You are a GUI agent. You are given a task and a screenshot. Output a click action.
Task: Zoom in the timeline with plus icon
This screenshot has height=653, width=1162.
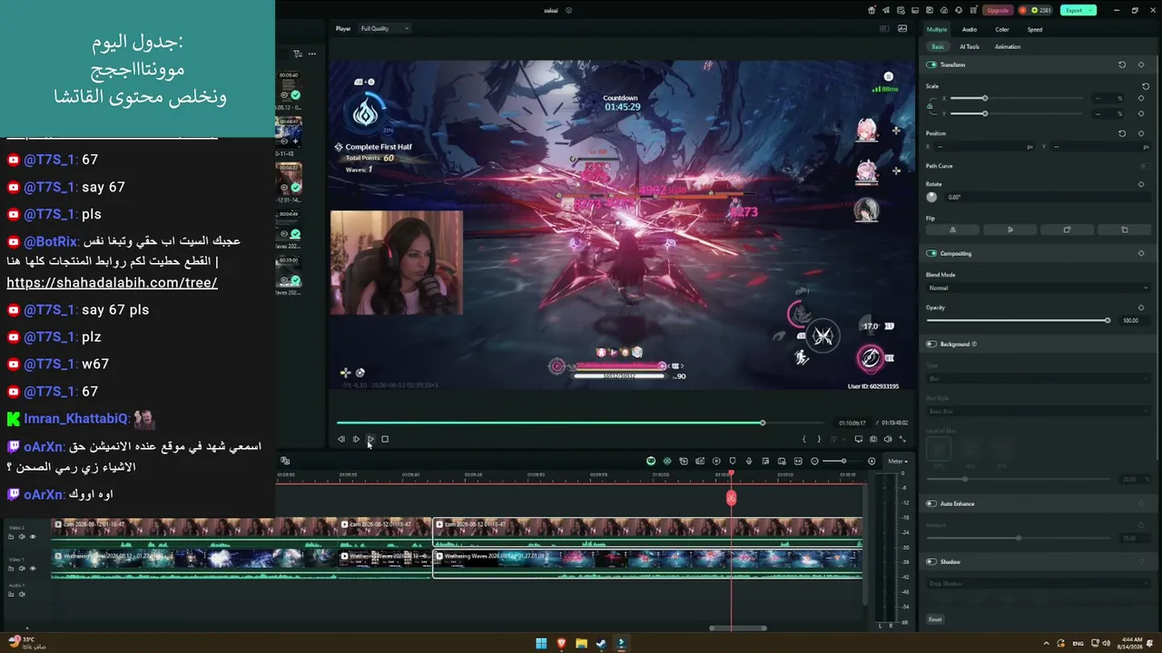point(871,461)
